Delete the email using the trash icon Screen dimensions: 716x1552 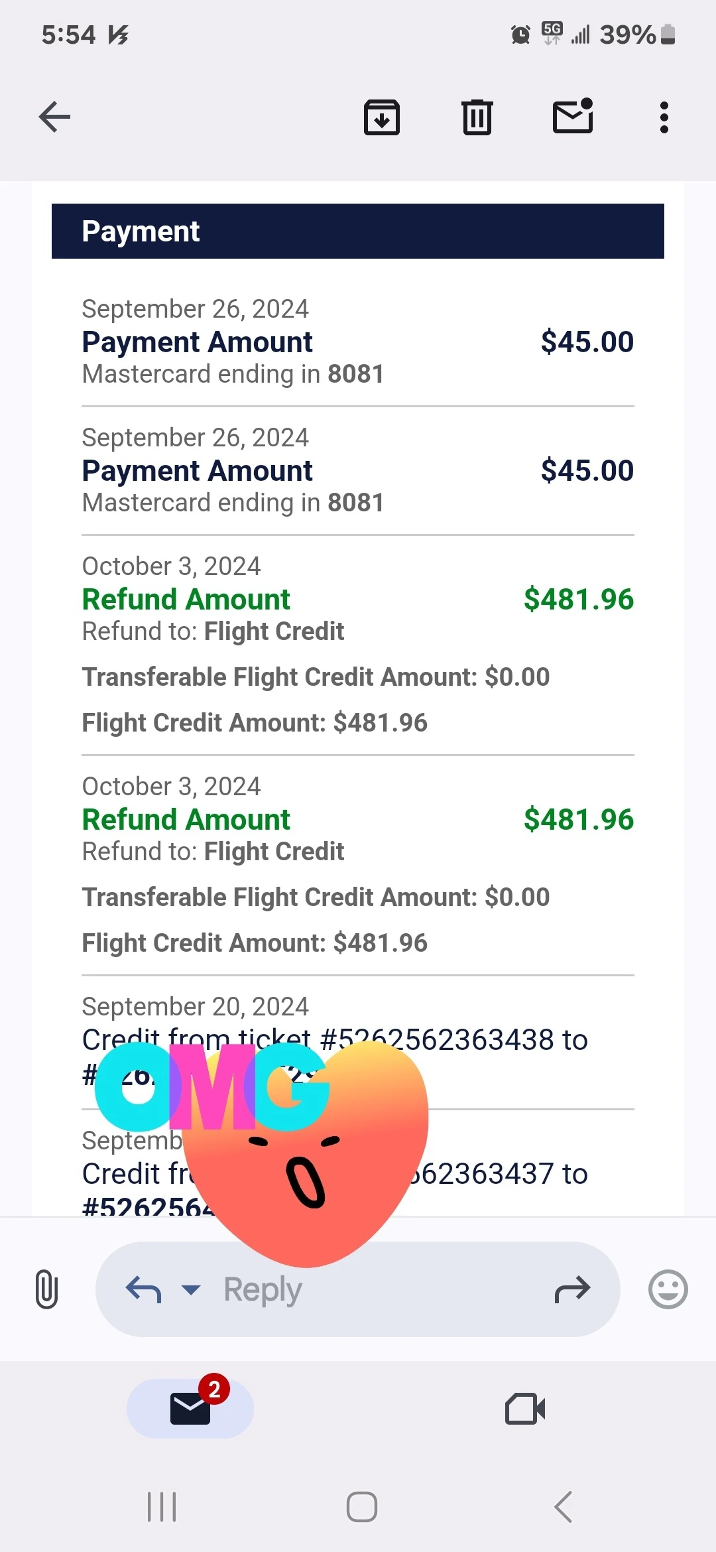[x=477, y=117]
